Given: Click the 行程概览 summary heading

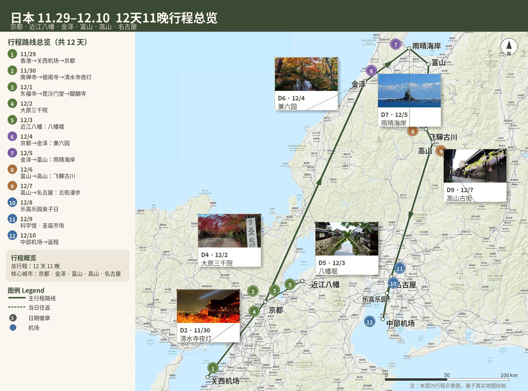Looking at the screenshot, I should click(x=23, y=258).
